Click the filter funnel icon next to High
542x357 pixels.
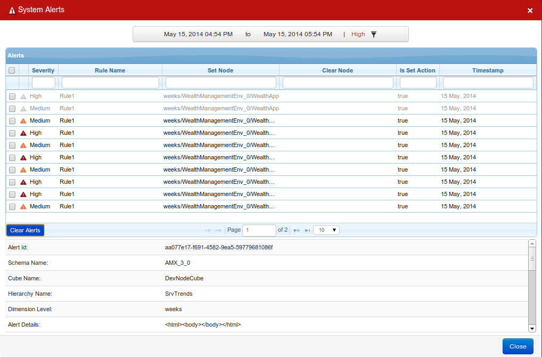click(x=373, y=34)
